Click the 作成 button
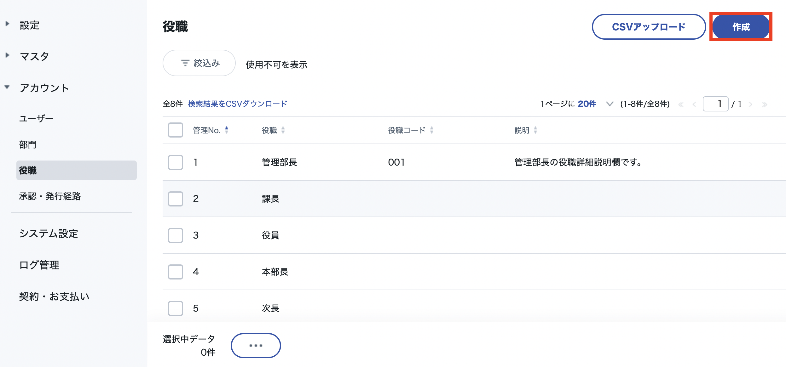Screen dimensions: 786x367 coord(741,27)
